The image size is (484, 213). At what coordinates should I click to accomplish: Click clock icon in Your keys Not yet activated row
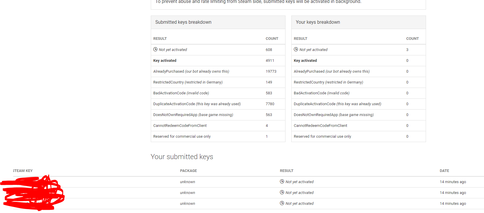point(296,50)
